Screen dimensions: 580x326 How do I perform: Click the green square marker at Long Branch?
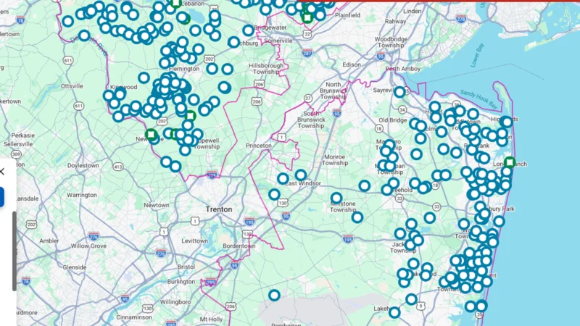510,162
